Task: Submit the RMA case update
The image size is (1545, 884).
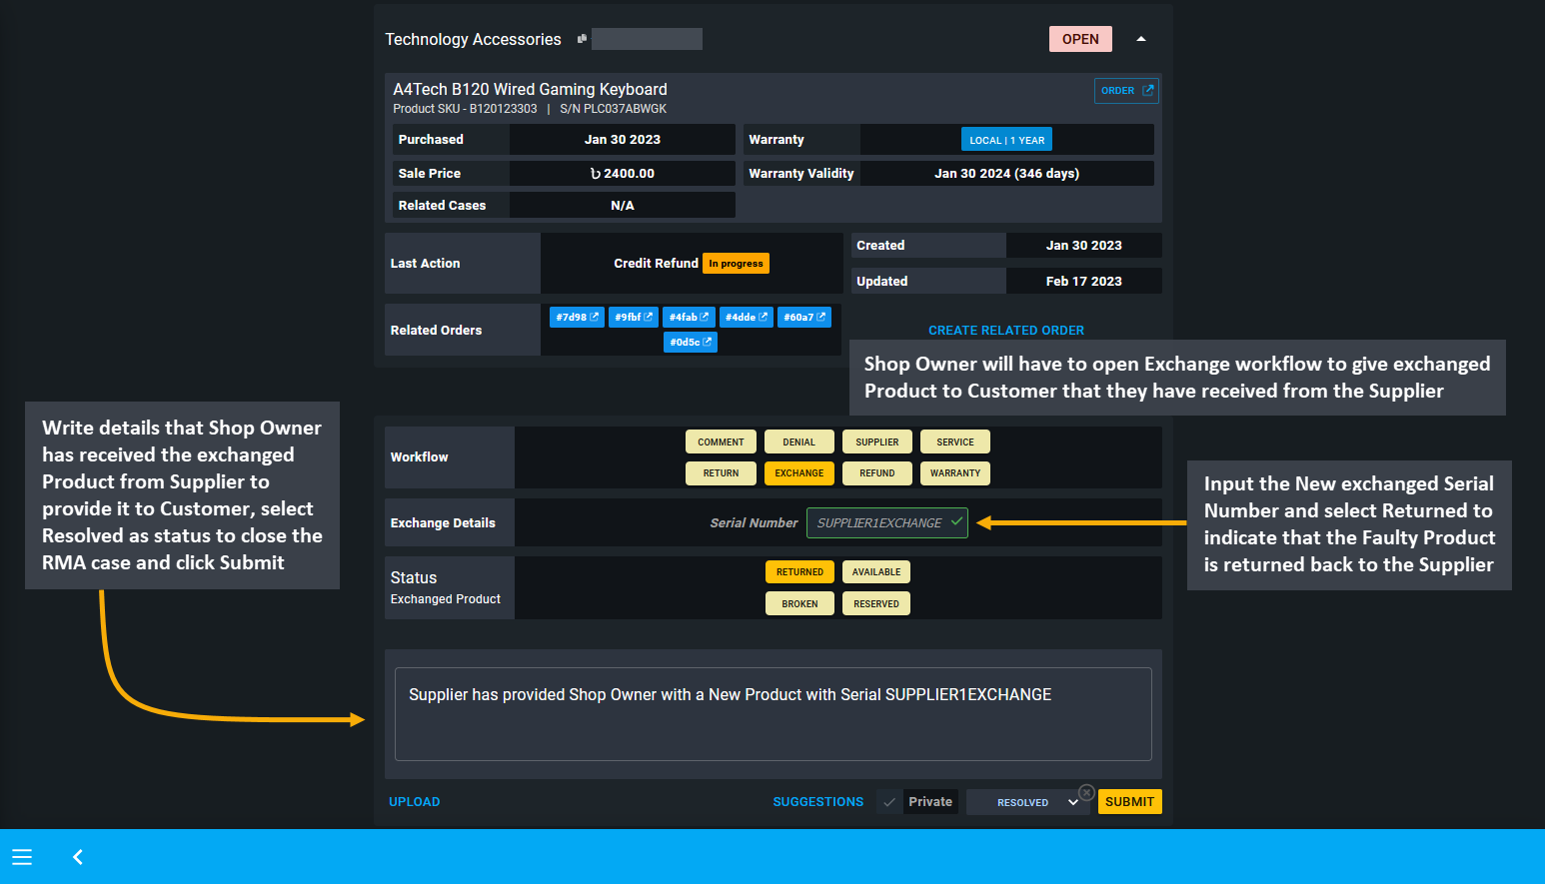Action: [1129, 802]
